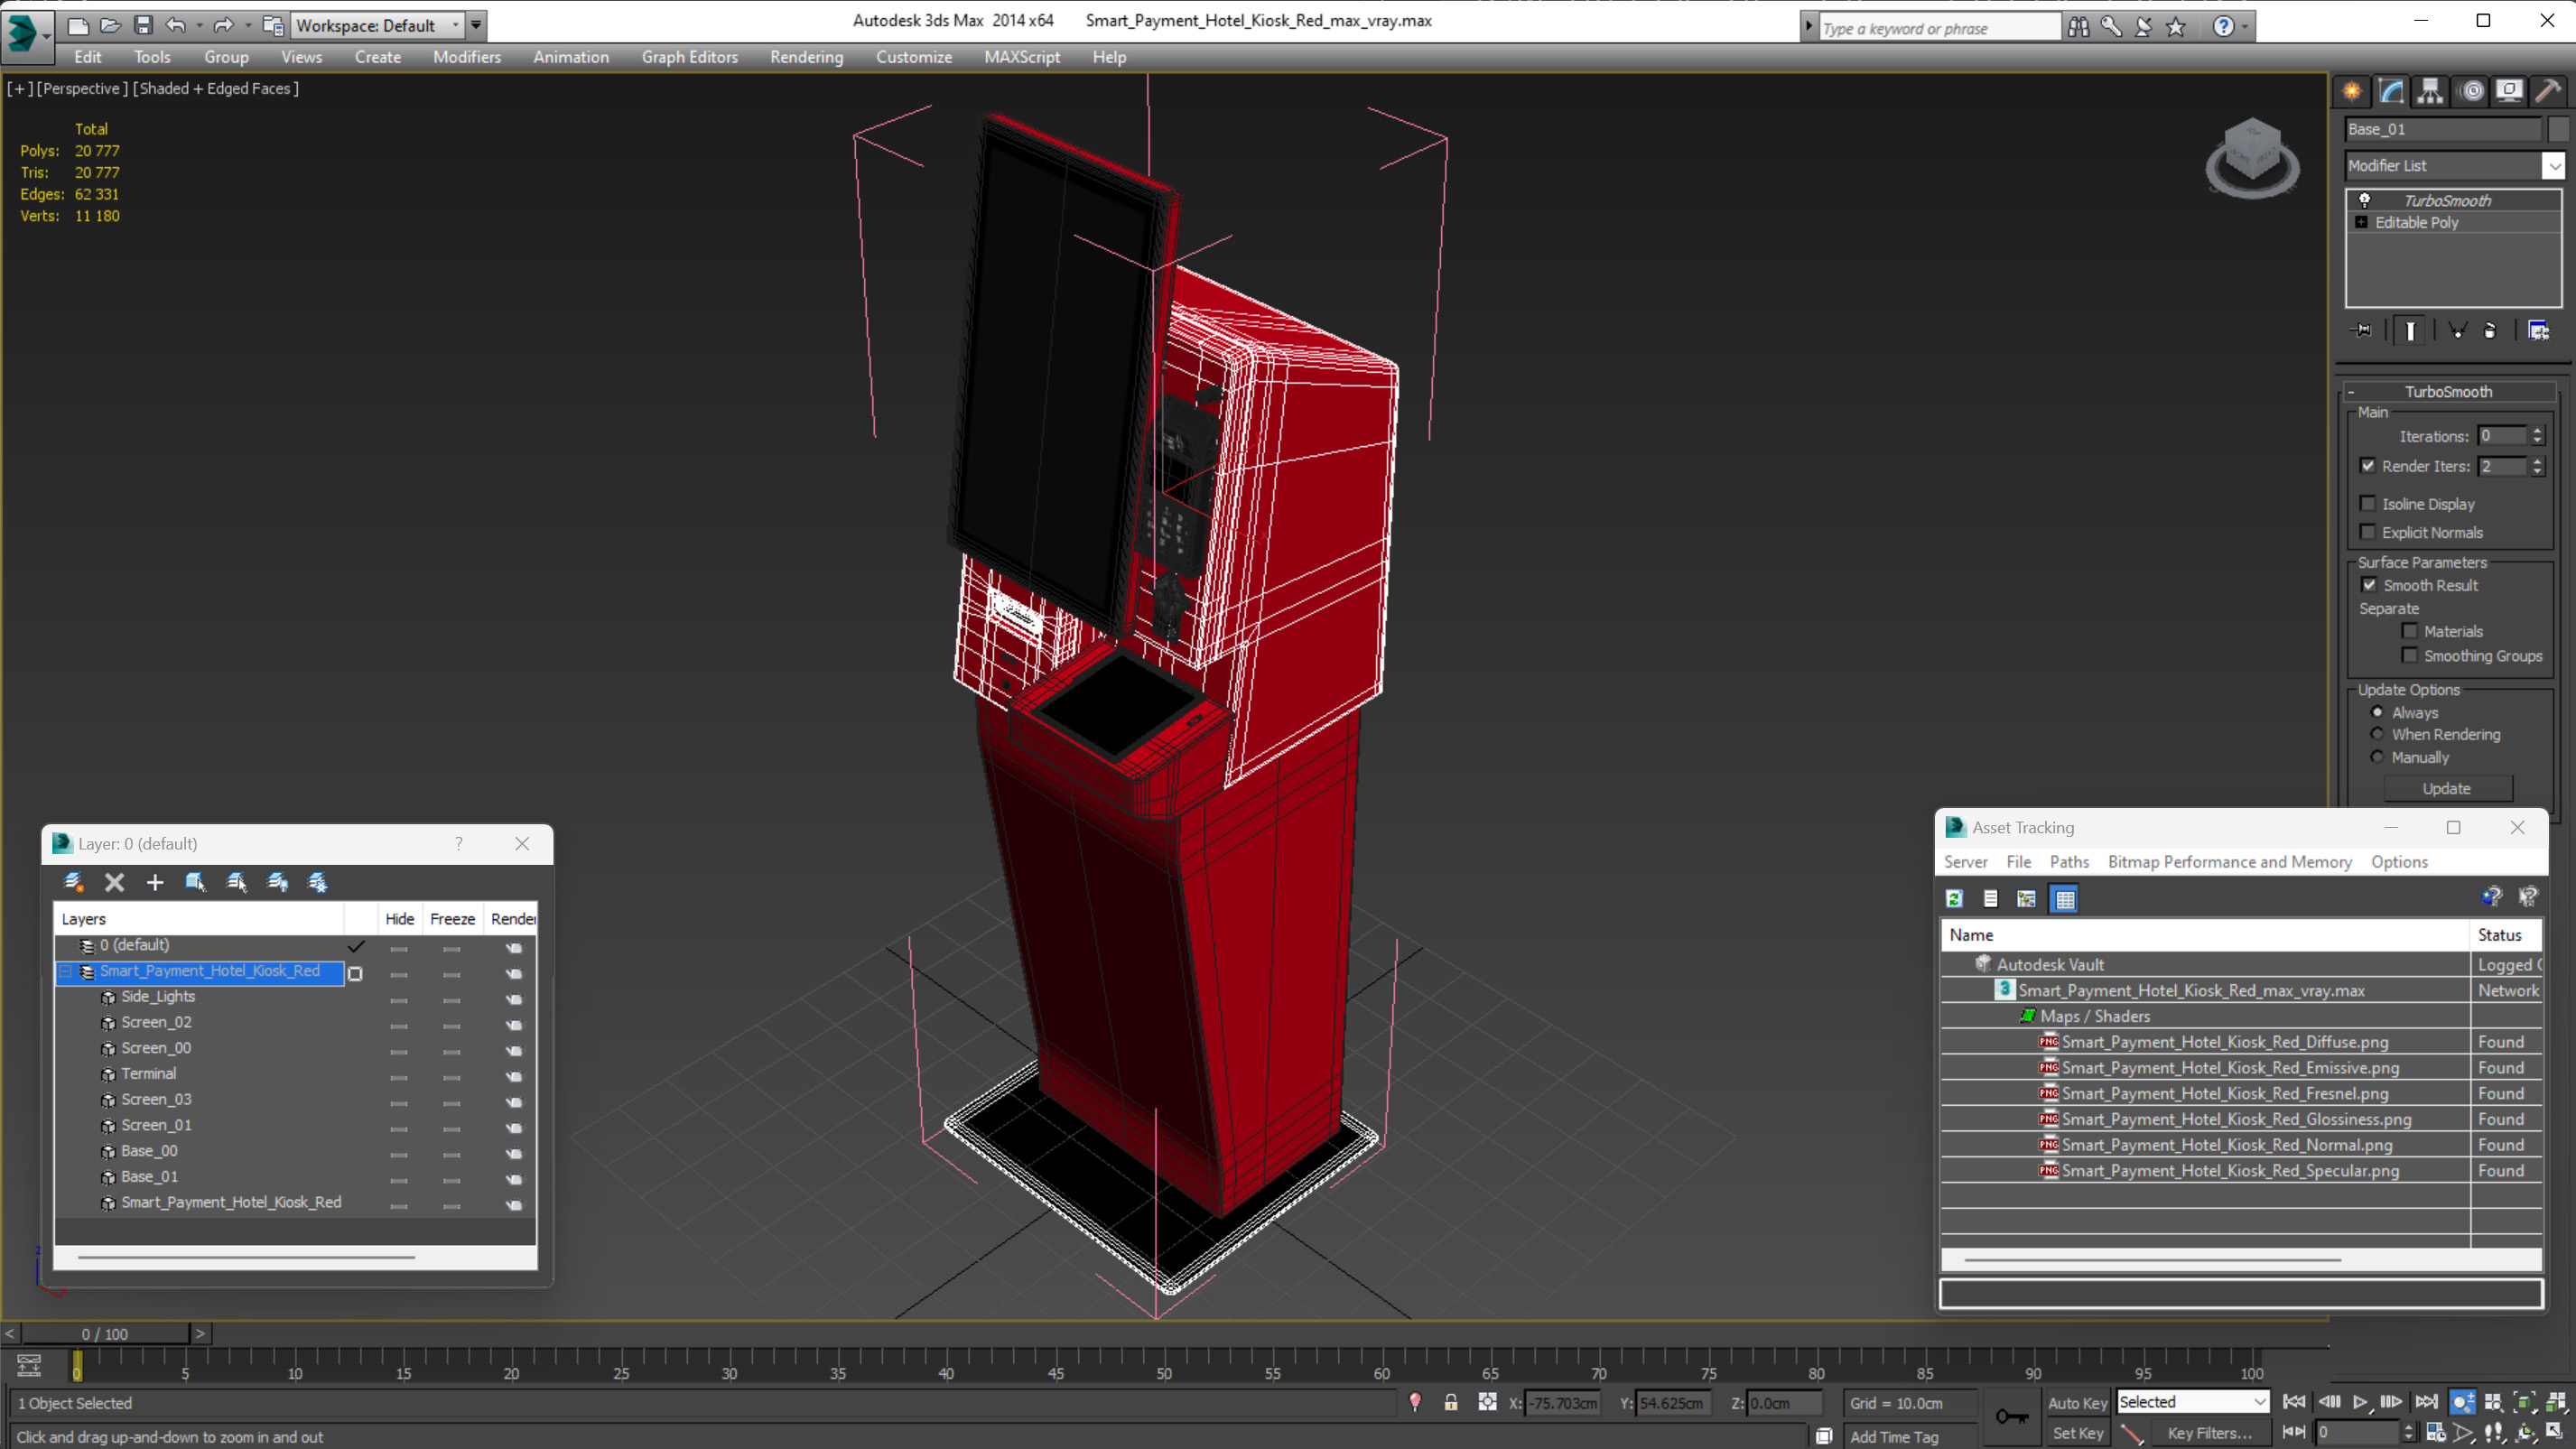Screen dimensions: 2576x1449
Task: Click the TurboSmooth Update button
Action: click(x=2446, y=788)
